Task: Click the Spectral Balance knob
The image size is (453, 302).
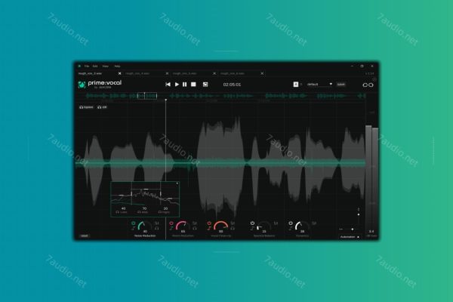Action: 263,226
